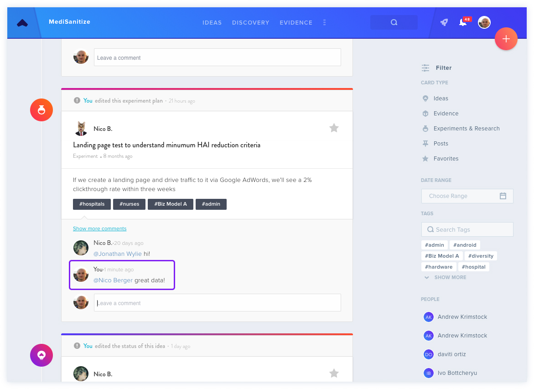
Task: Click the #admin tag on experiment card
Action: [x=211, y=204]
